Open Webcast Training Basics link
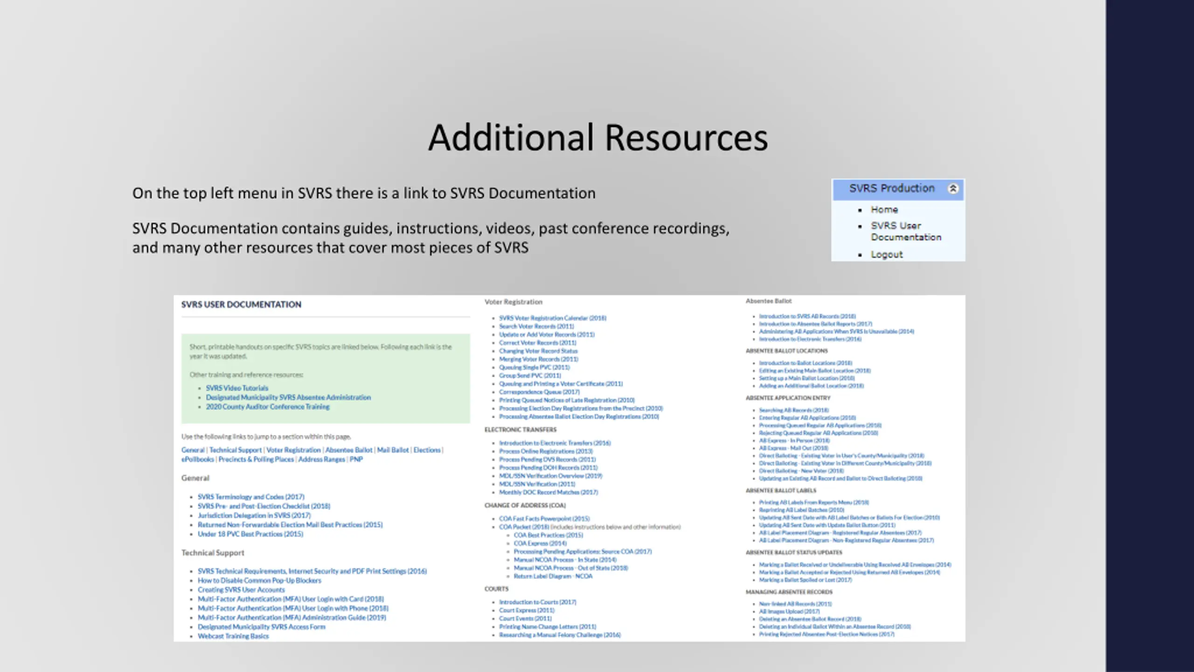This screenshot has height=672, width=1194. 233,636
